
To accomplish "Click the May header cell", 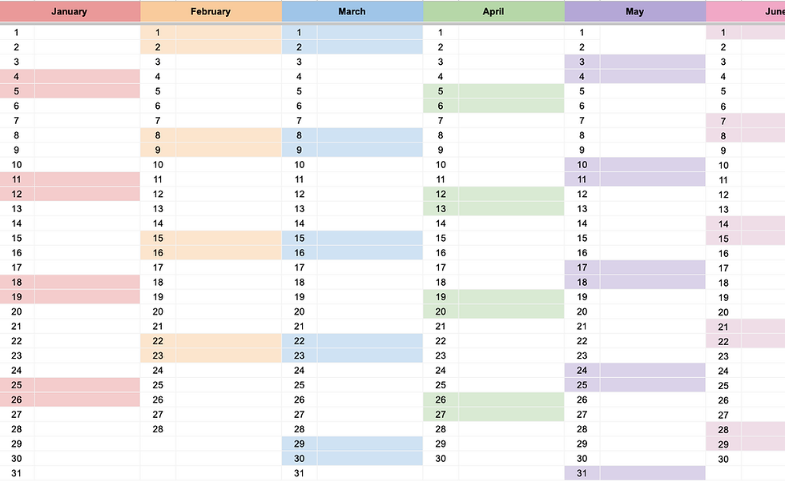I will click(x=634, y=11).
